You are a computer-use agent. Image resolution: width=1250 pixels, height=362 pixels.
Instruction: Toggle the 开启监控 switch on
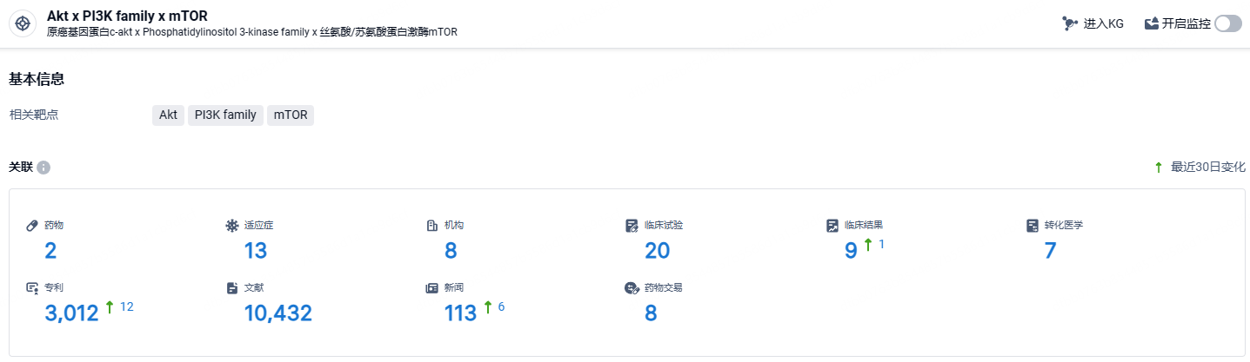tap(1228, 23)
